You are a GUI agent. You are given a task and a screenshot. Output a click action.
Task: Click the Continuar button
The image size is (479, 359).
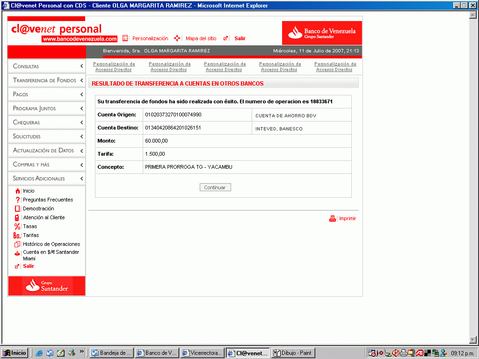tap(215, 187)
